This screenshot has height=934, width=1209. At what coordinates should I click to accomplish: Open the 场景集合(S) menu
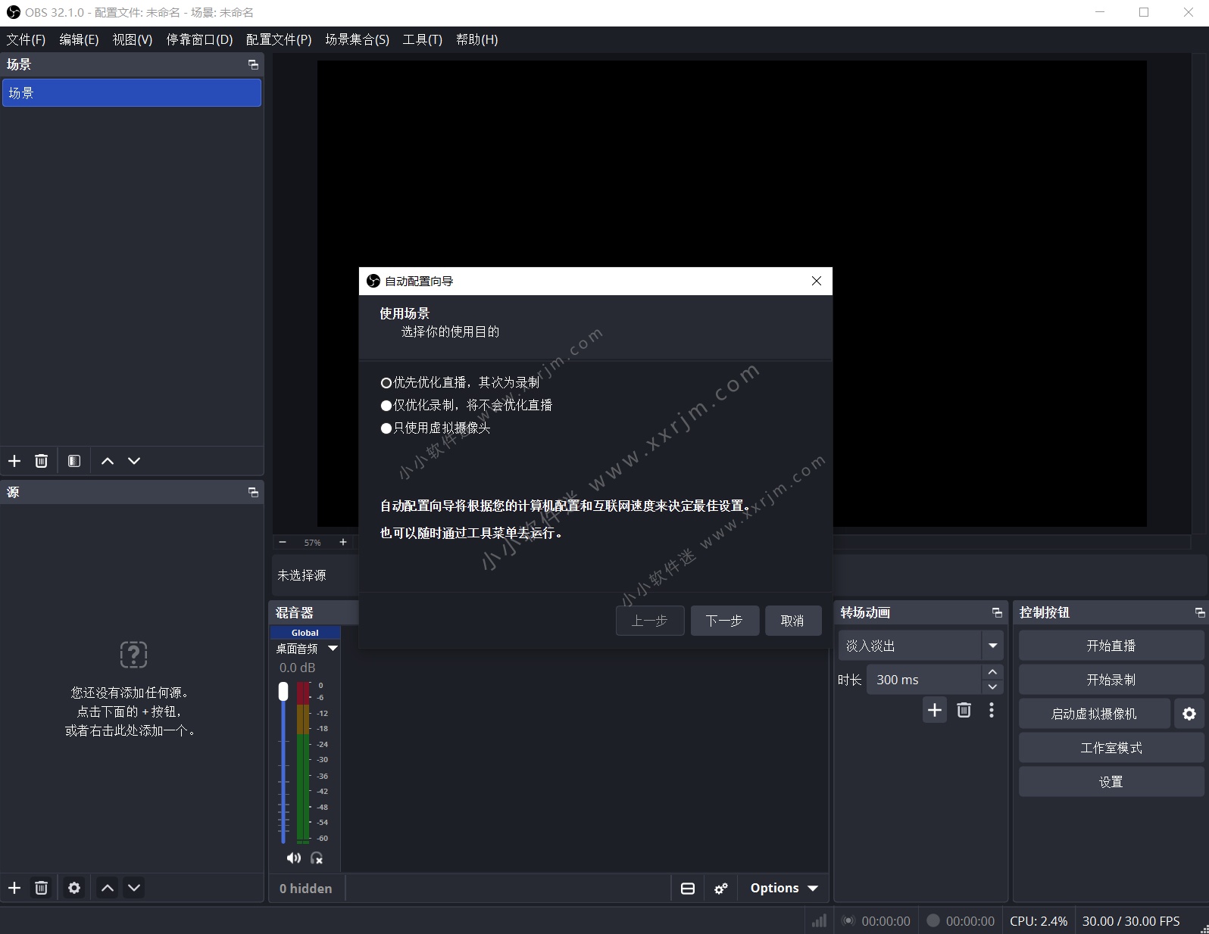point(357,39)
